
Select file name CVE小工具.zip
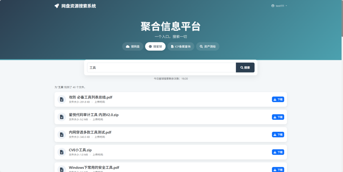(80, 150)
